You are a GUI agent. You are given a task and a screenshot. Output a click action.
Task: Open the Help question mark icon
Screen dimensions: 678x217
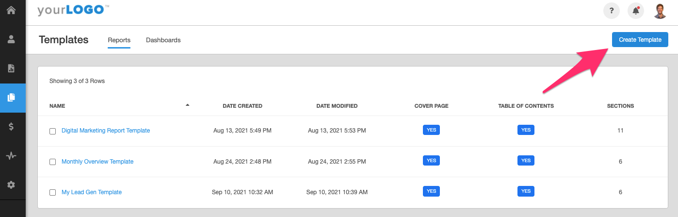point(612,11)
